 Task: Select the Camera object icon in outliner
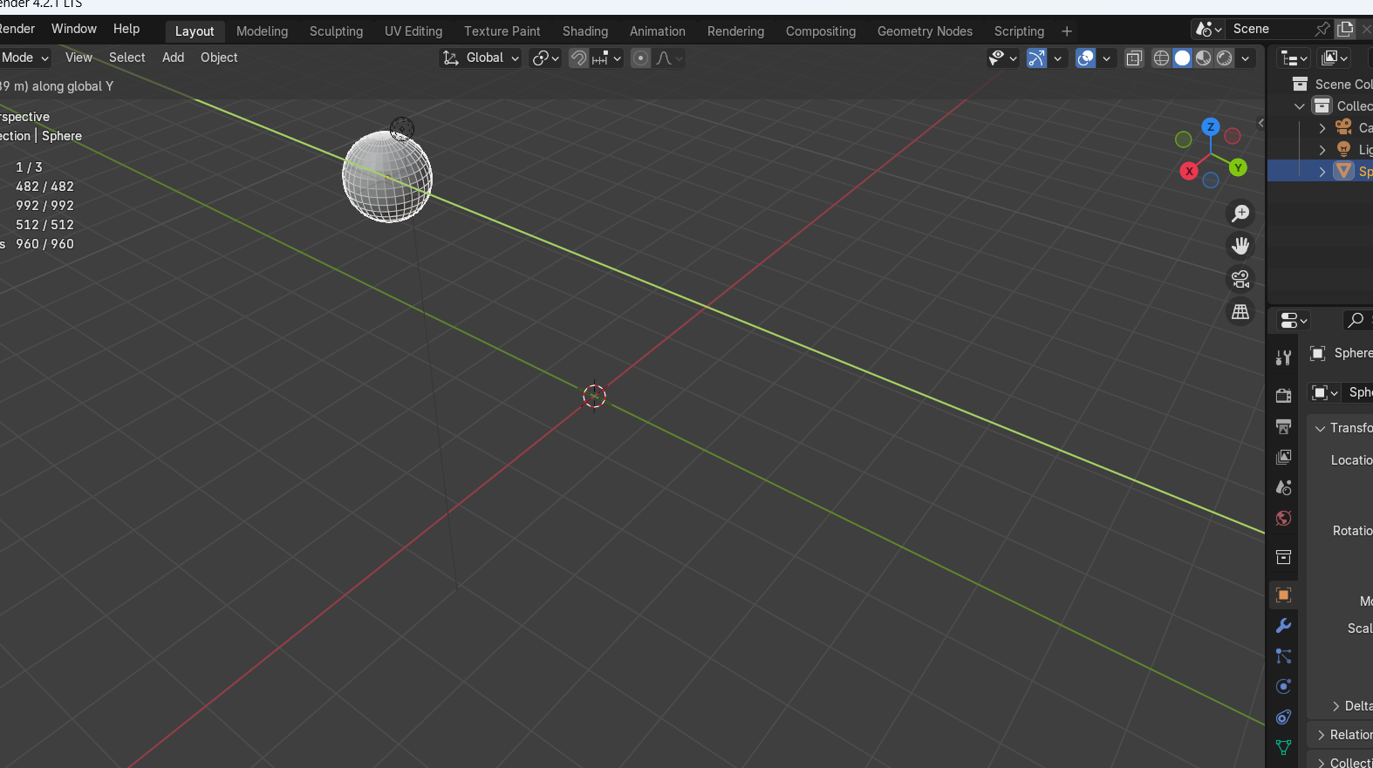pyautogui.click(x=1344, y=127)
